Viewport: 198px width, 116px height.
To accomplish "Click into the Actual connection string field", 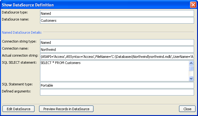I will pos(117,57).
